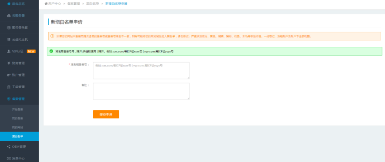This screenshot has width=385, height=162.
Task: Open 工单管理 clipboard icon in sidebar
Action: (x=9, y=87)
